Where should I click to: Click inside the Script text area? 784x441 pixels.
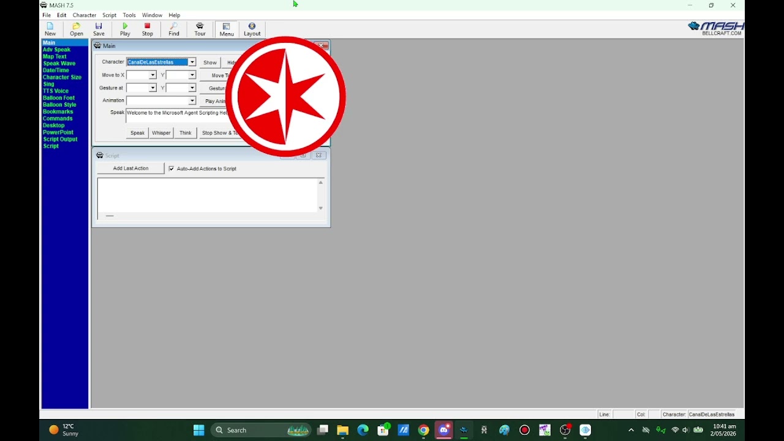tap(207, 196)
